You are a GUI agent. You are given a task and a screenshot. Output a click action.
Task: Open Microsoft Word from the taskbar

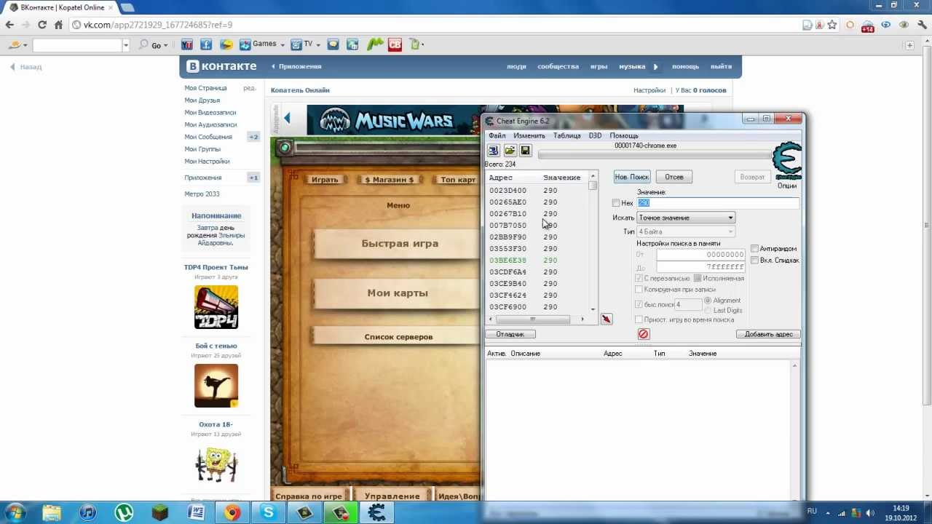pyautogui.click(x=196, y=512)
